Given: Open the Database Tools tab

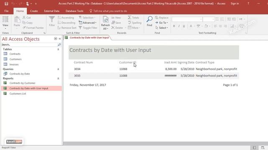Looking at the screenshot, I should pyautogui.click(x=75, y=11).
